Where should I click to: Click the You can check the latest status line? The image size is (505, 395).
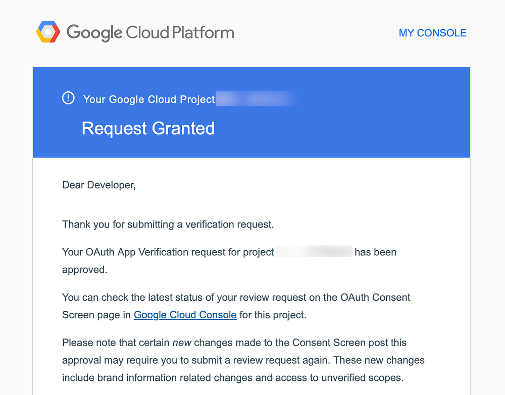tap(236, 297)
